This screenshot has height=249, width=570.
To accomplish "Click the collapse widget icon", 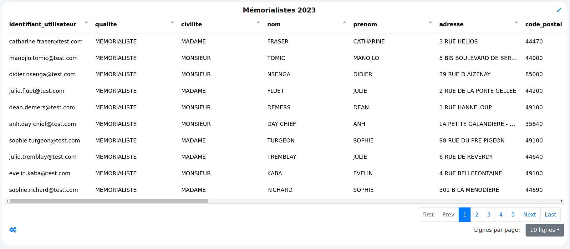I will 559,10.
